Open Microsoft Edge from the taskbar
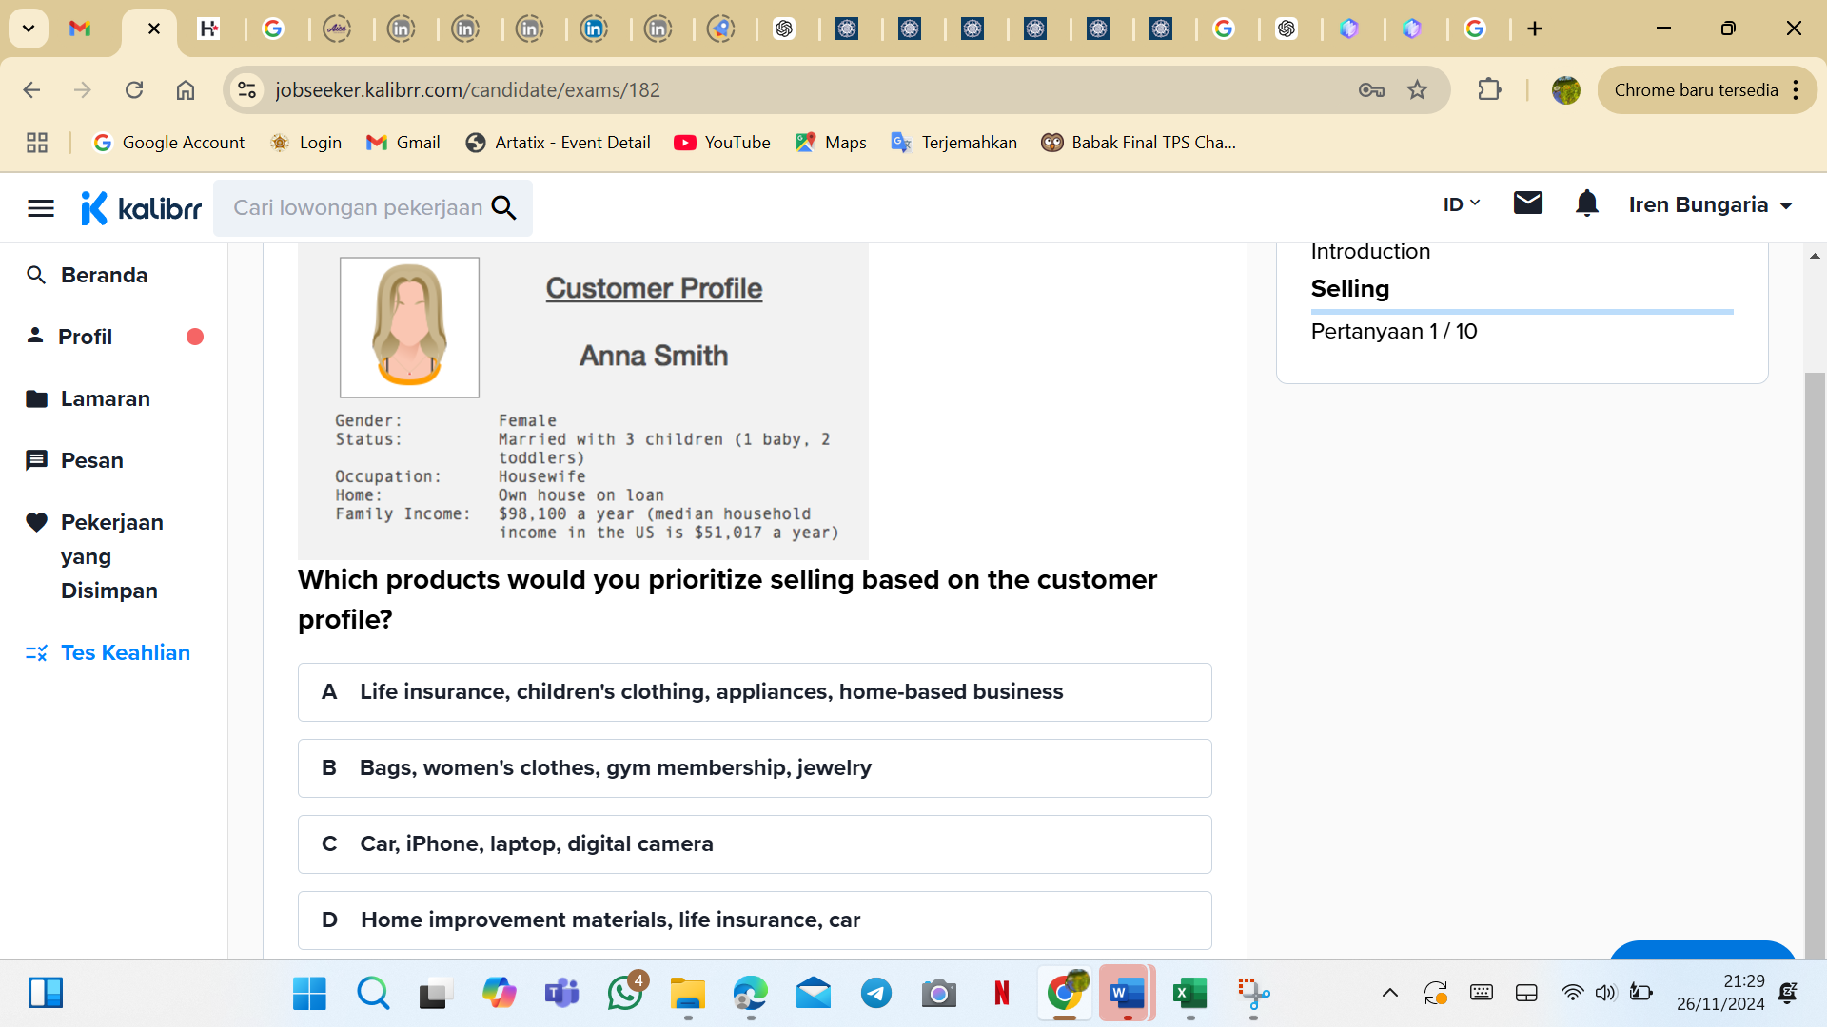This screenshot has height=1027, width=1827. point(750,994)
